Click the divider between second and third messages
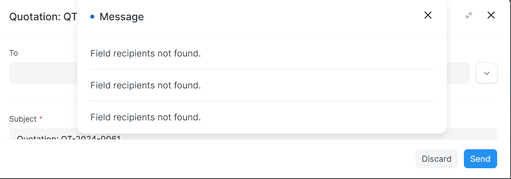 click(262, 101)
